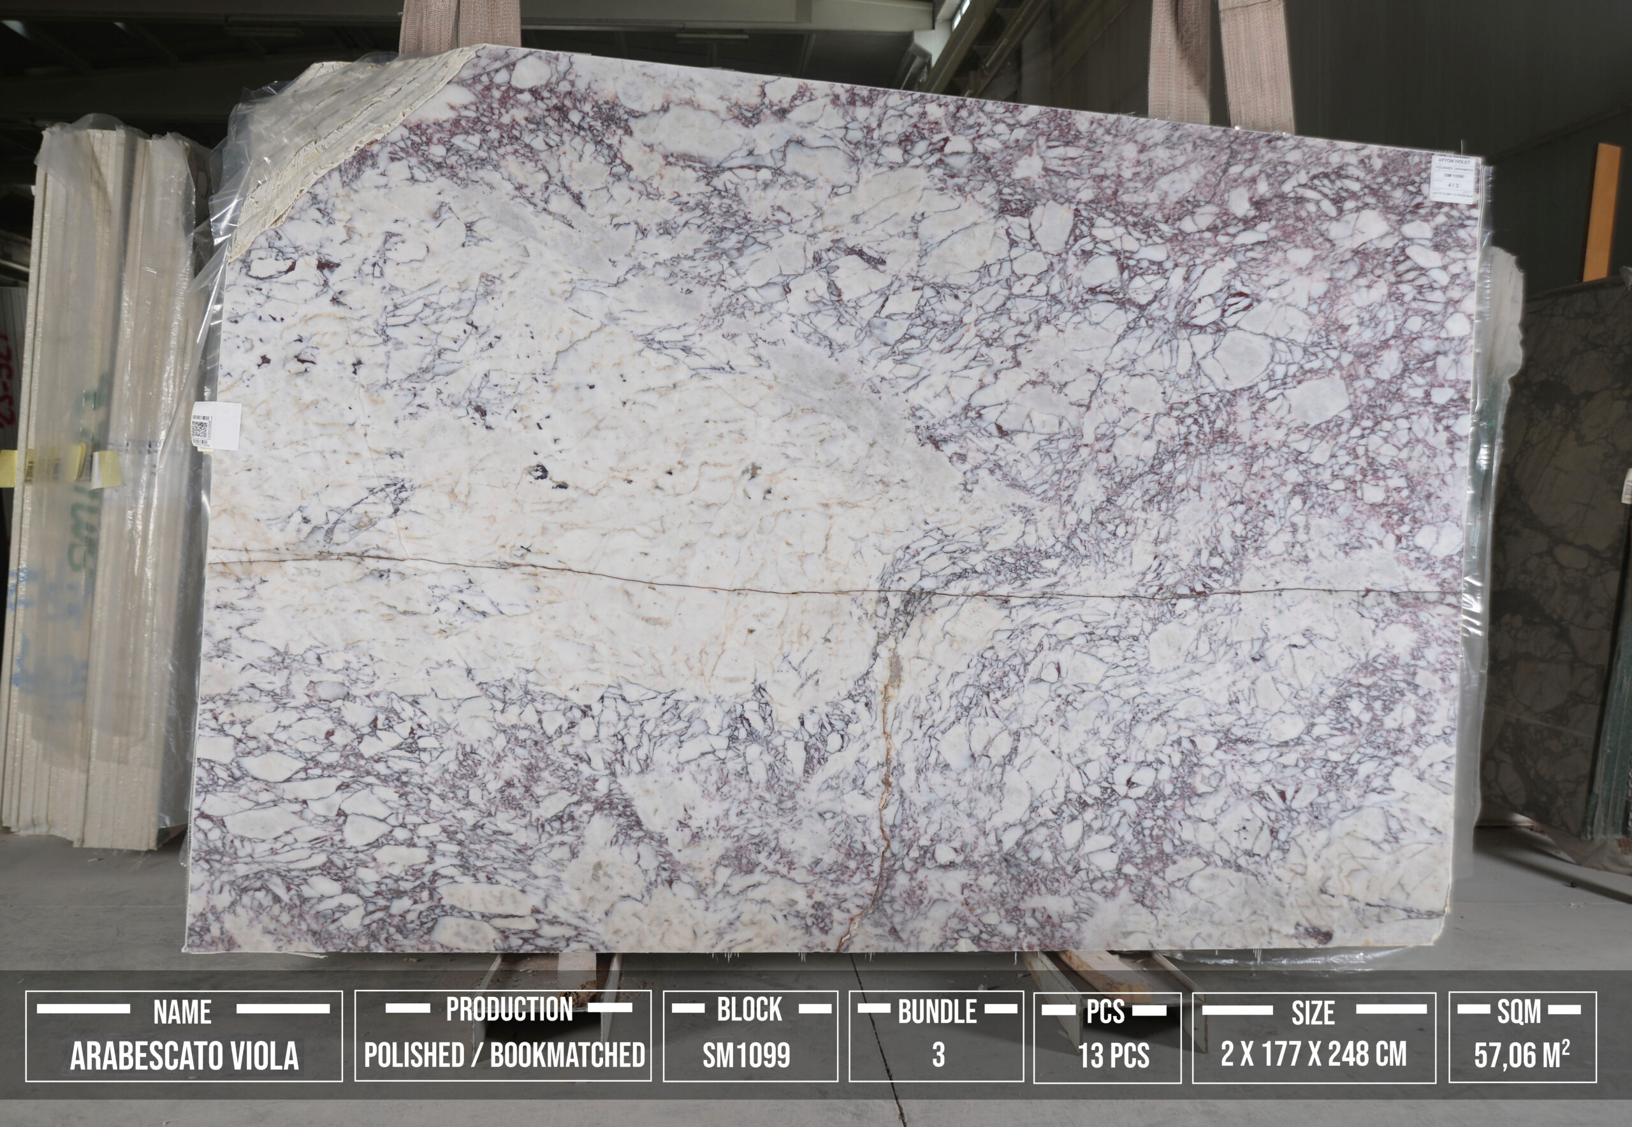Click the BUNDLE heading label

coord(937,1012)
